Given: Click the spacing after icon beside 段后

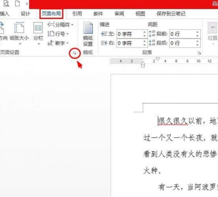Looking at the screenshot, I should pos(152,43).
